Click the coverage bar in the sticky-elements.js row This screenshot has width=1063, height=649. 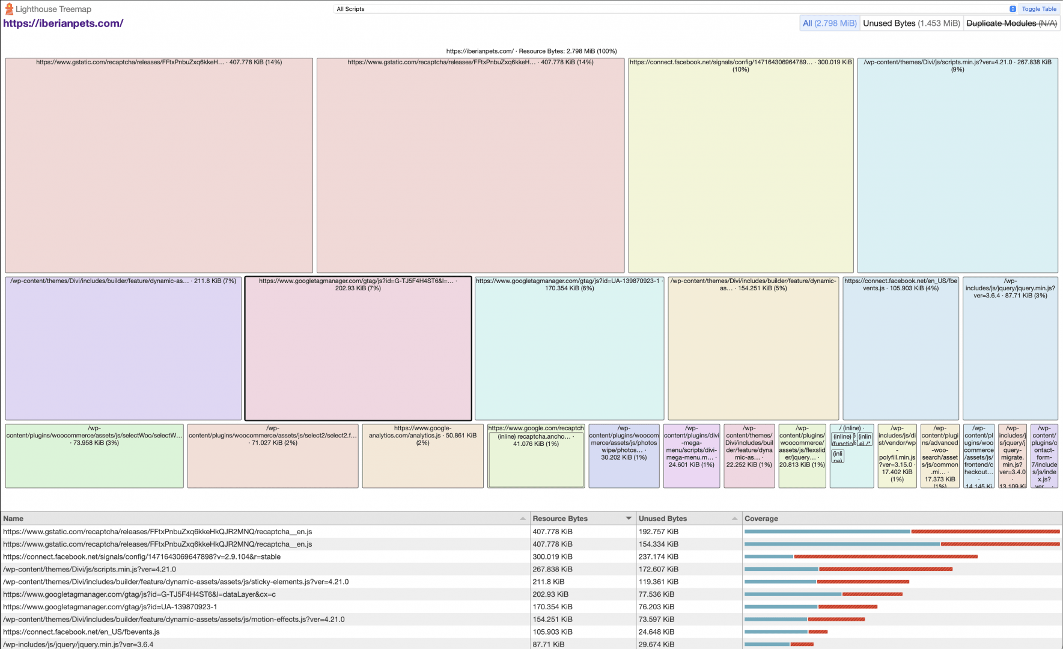[827, 582]
